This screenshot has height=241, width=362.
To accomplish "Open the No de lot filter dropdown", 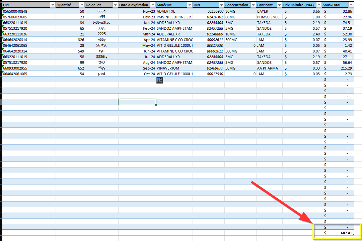I will [x=115, y=5].
